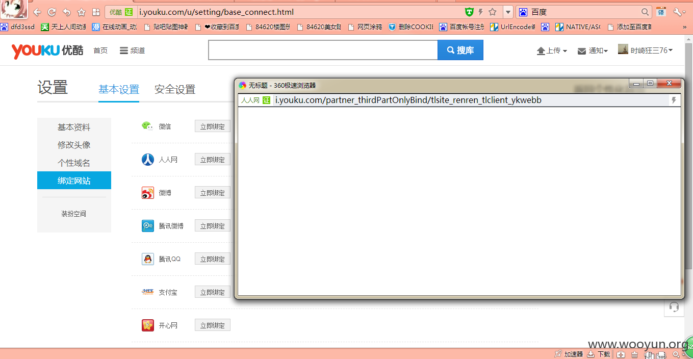Select 绑定网站 in the sidebar
693x359 pixels.
click(74, 181)
